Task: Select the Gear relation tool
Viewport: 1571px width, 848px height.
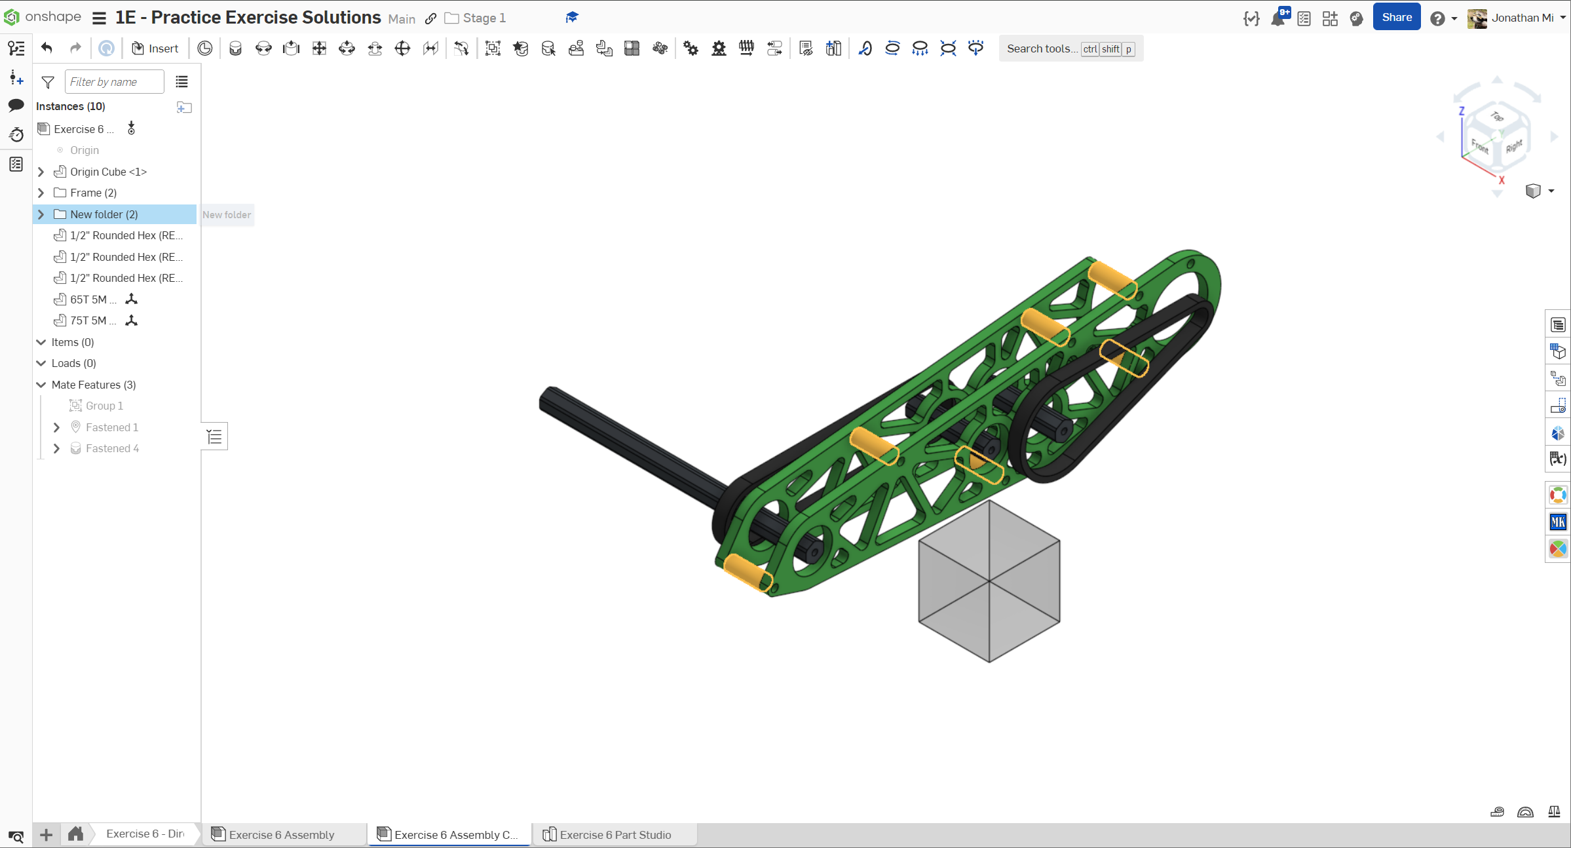Action: coord(691,48)
